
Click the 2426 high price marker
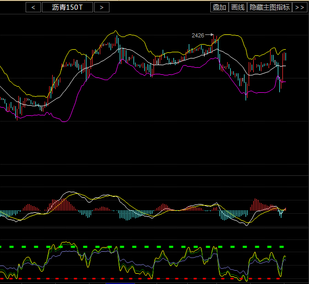[x=198, y=35]
